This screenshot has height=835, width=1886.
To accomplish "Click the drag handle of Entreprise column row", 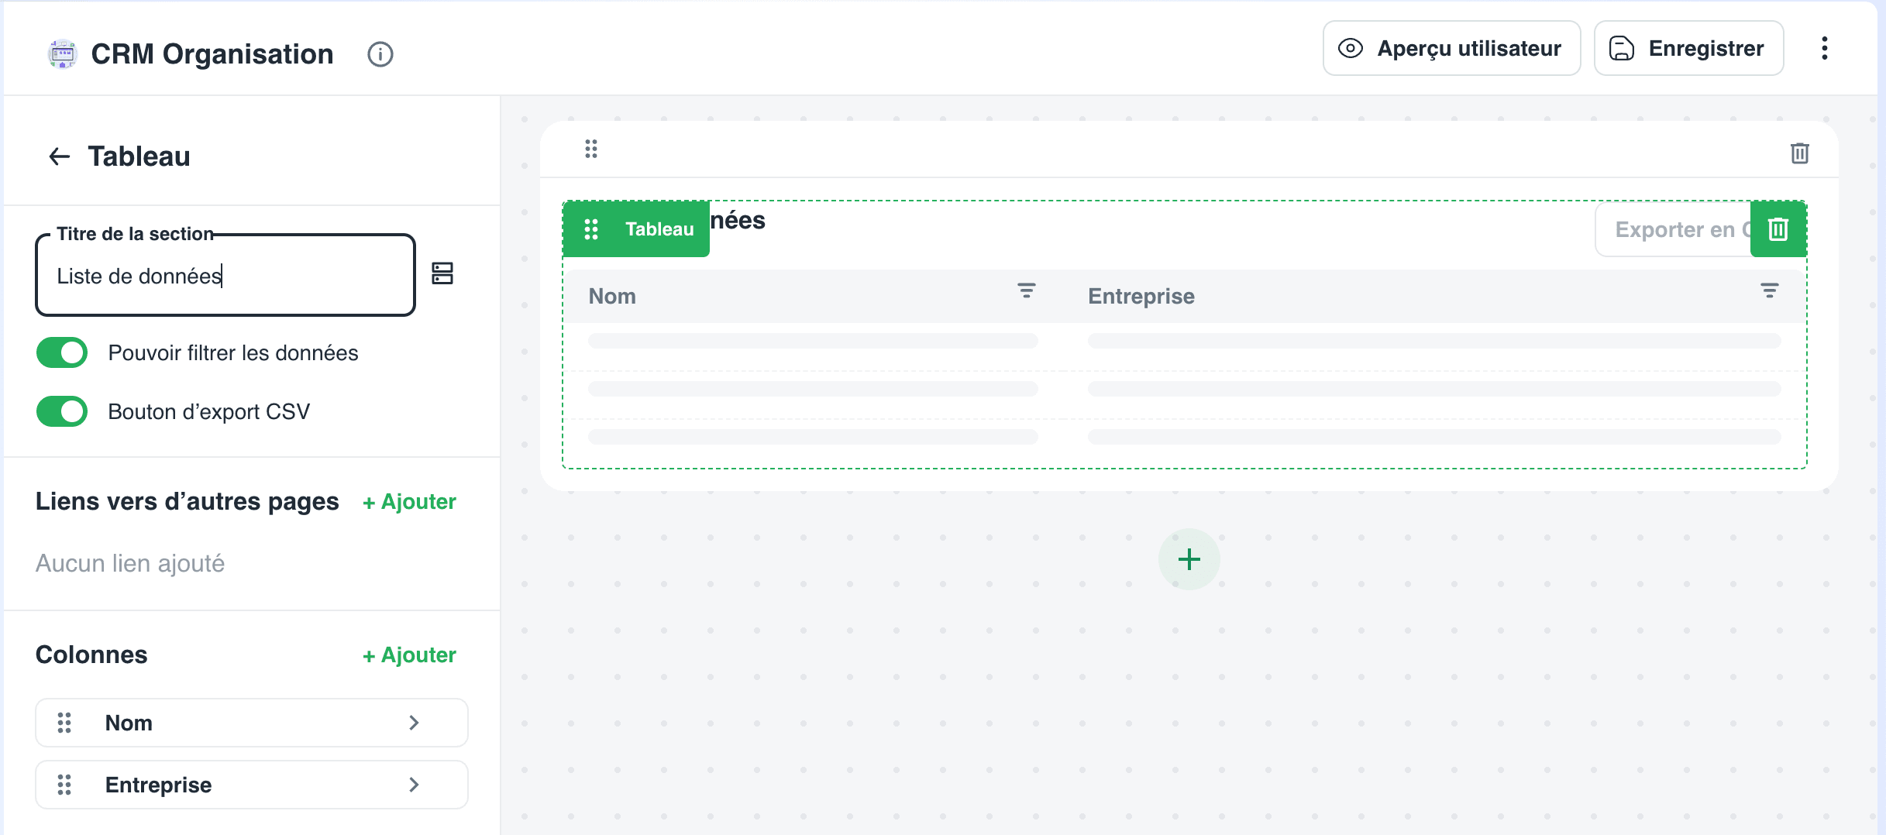I will click(x=64, y=785).
